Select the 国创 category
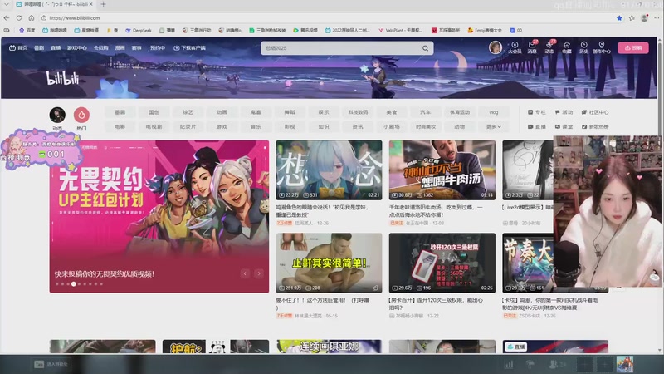This screenshot has width=664, height=374. (x=154, y=112)
